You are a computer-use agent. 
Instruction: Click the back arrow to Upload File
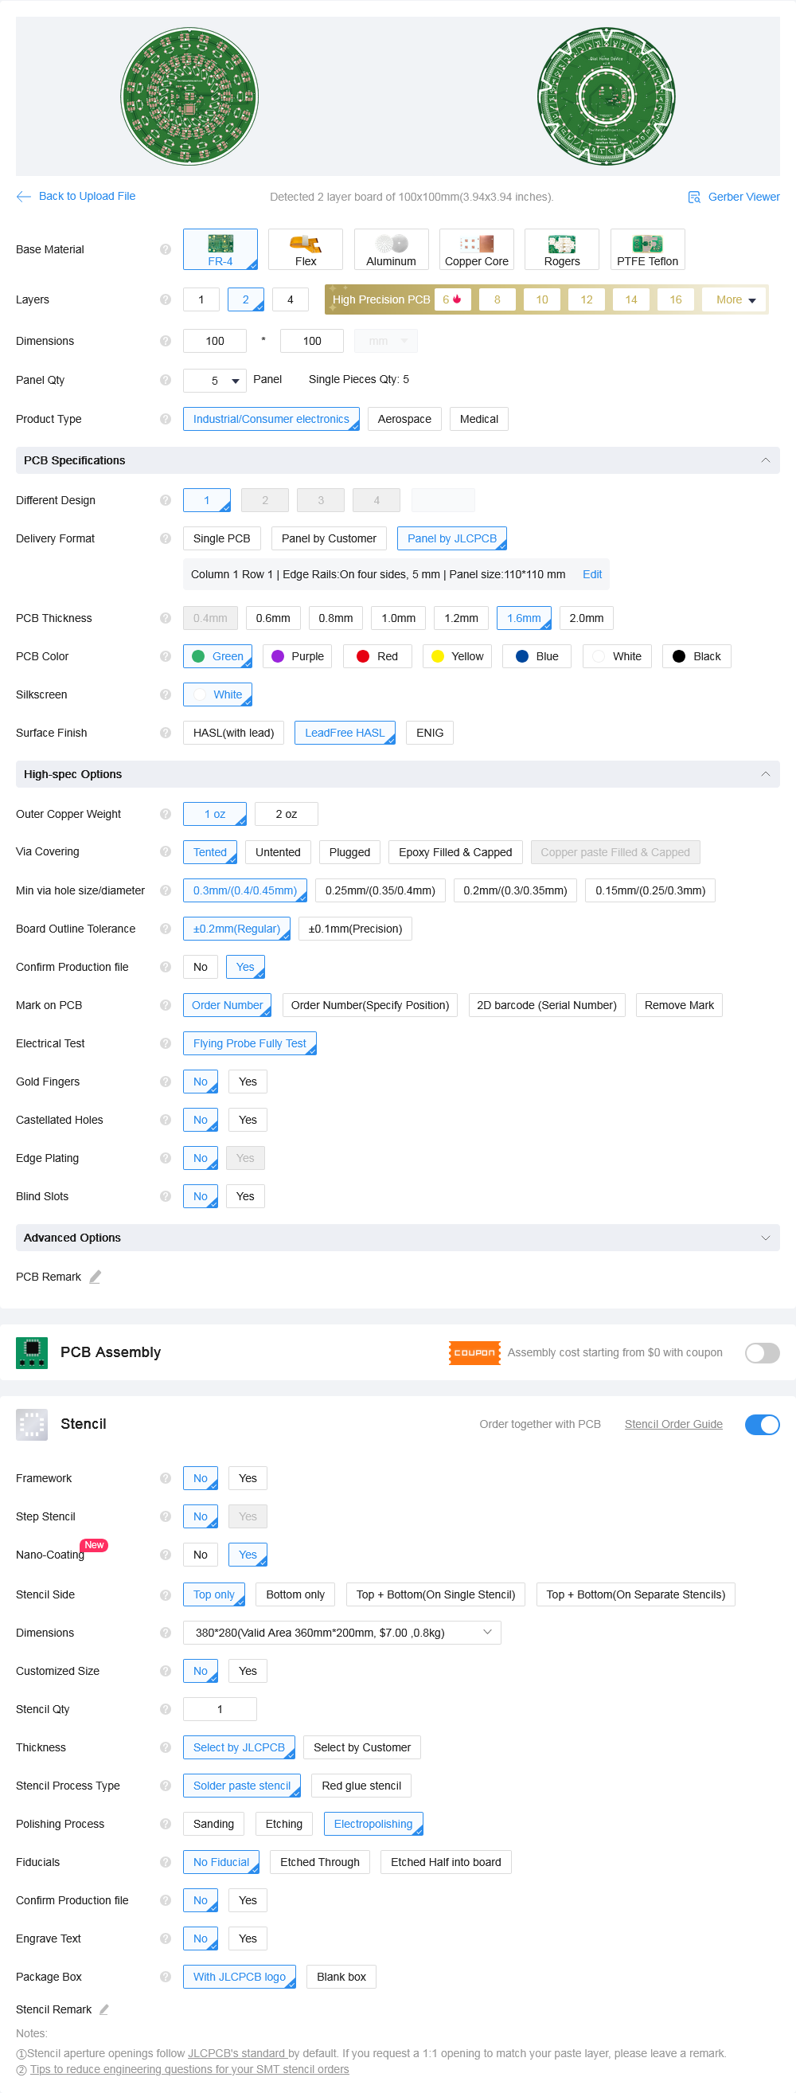point(24,197)
